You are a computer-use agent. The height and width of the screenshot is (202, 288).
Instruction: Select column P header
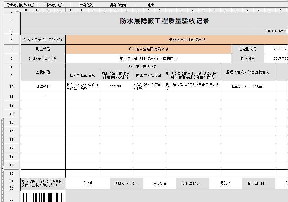coord(182,10)
